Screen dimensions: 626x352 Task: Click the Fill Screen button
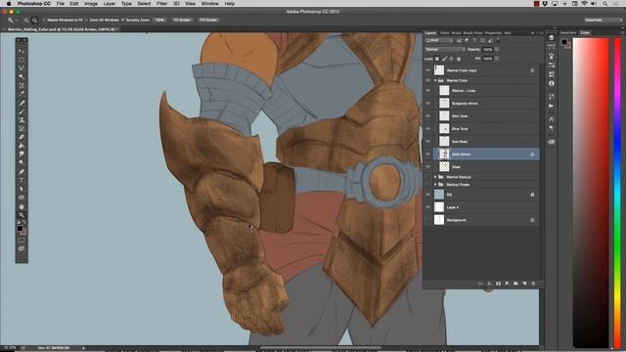[x=208, y=20]
